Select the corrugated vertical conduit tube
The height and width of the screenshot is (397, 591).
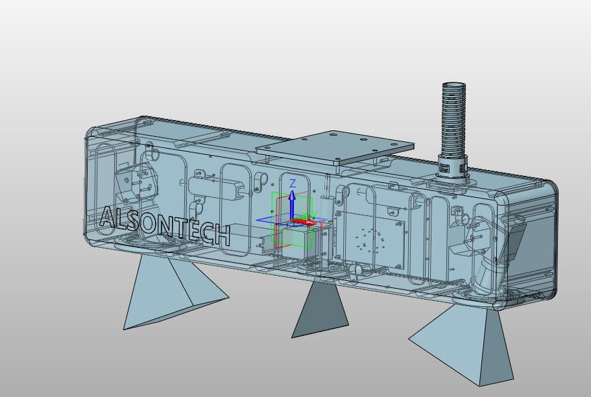click(x=454, y=119)
